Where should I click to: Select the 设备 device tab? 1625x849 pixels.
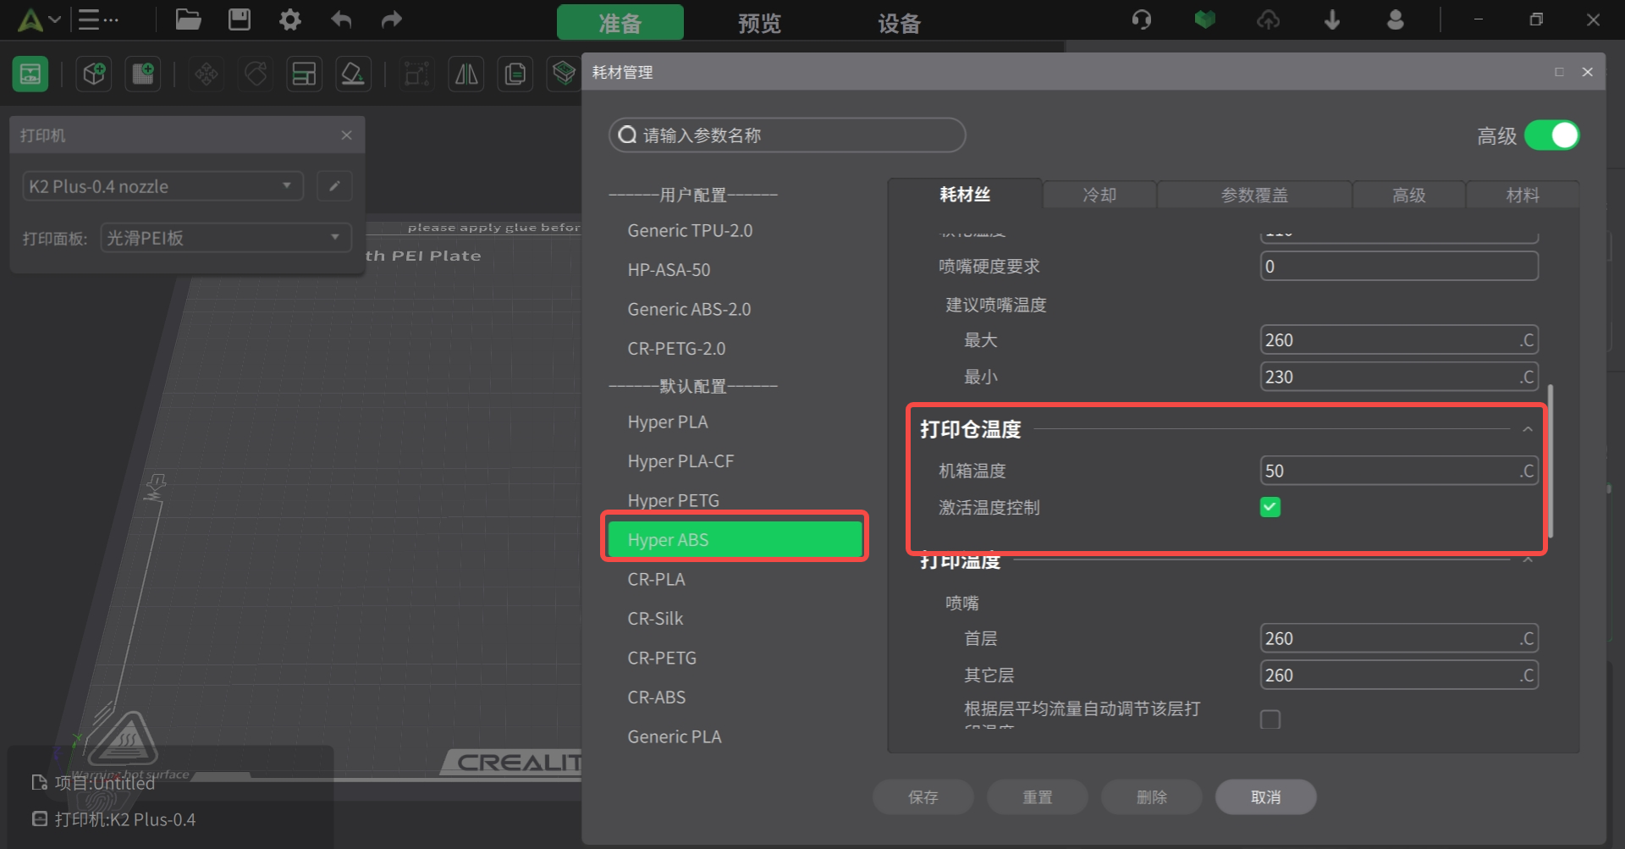point(899,23)
